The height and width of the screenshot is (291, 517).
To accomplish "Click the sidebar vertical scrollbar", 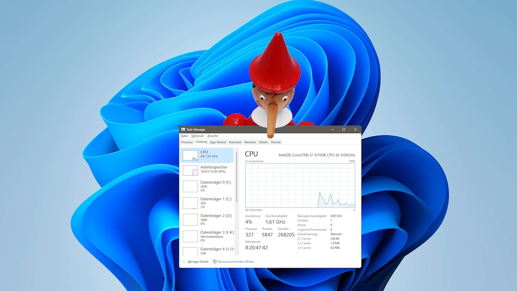I will [x=236, y=177].
